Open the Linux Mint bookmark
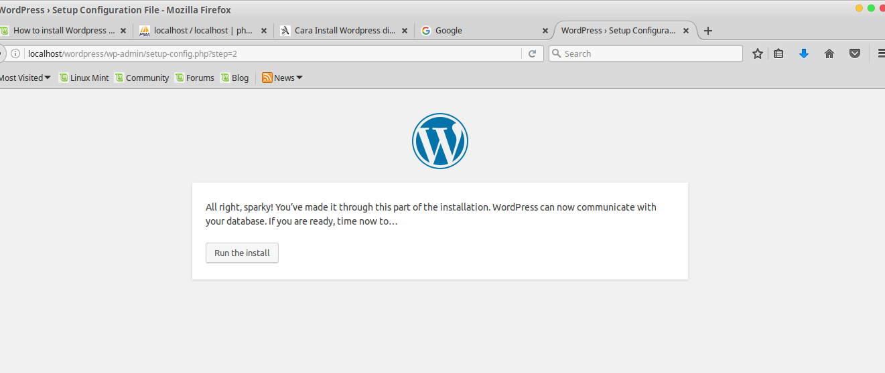This screenshot has width=885, height=373. click(84, 78)
